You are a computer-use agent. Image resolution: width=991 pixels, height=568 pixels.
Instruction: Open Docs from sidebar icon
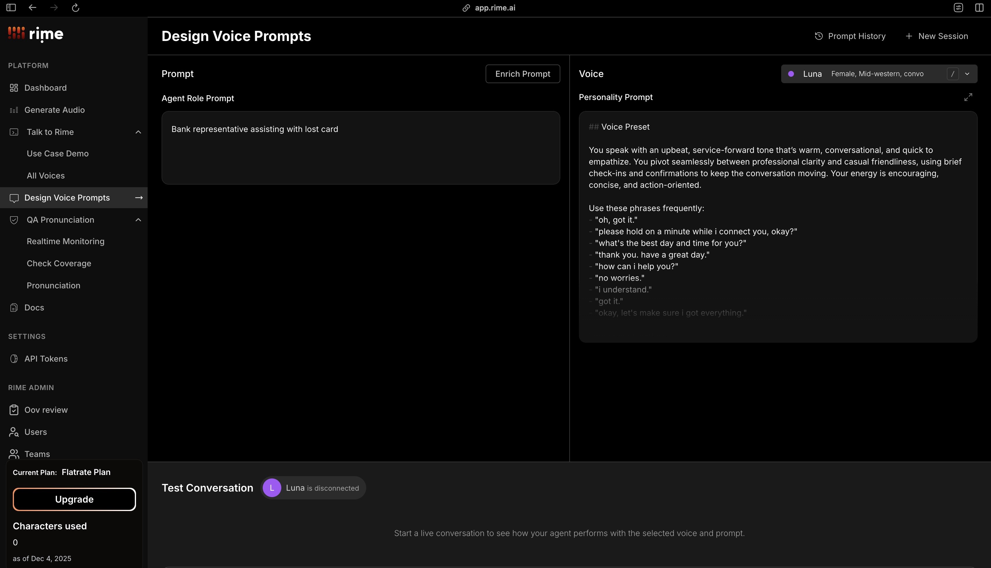click(x=14, y=308)
